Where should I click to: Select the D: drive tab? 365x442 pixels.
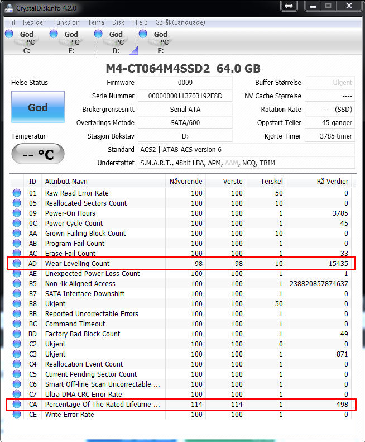click(x=116, y=42)
